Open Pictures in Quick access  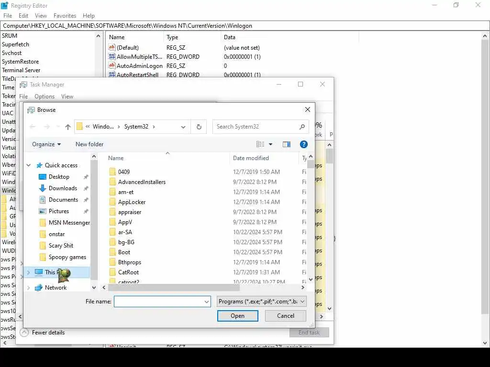pos(58,211)
